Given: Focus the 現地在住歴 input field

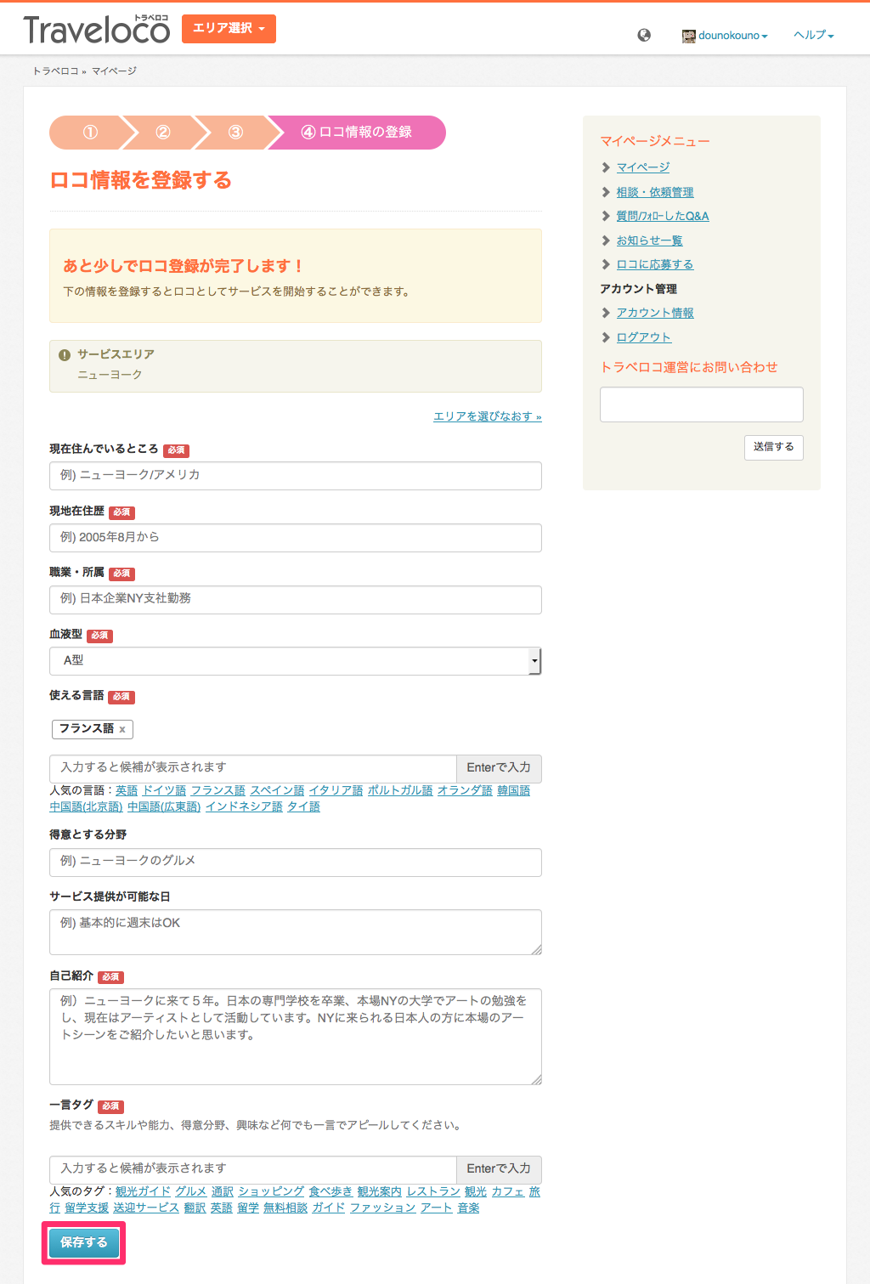Looking at the screenshot, I should click(x=296, y=538).
